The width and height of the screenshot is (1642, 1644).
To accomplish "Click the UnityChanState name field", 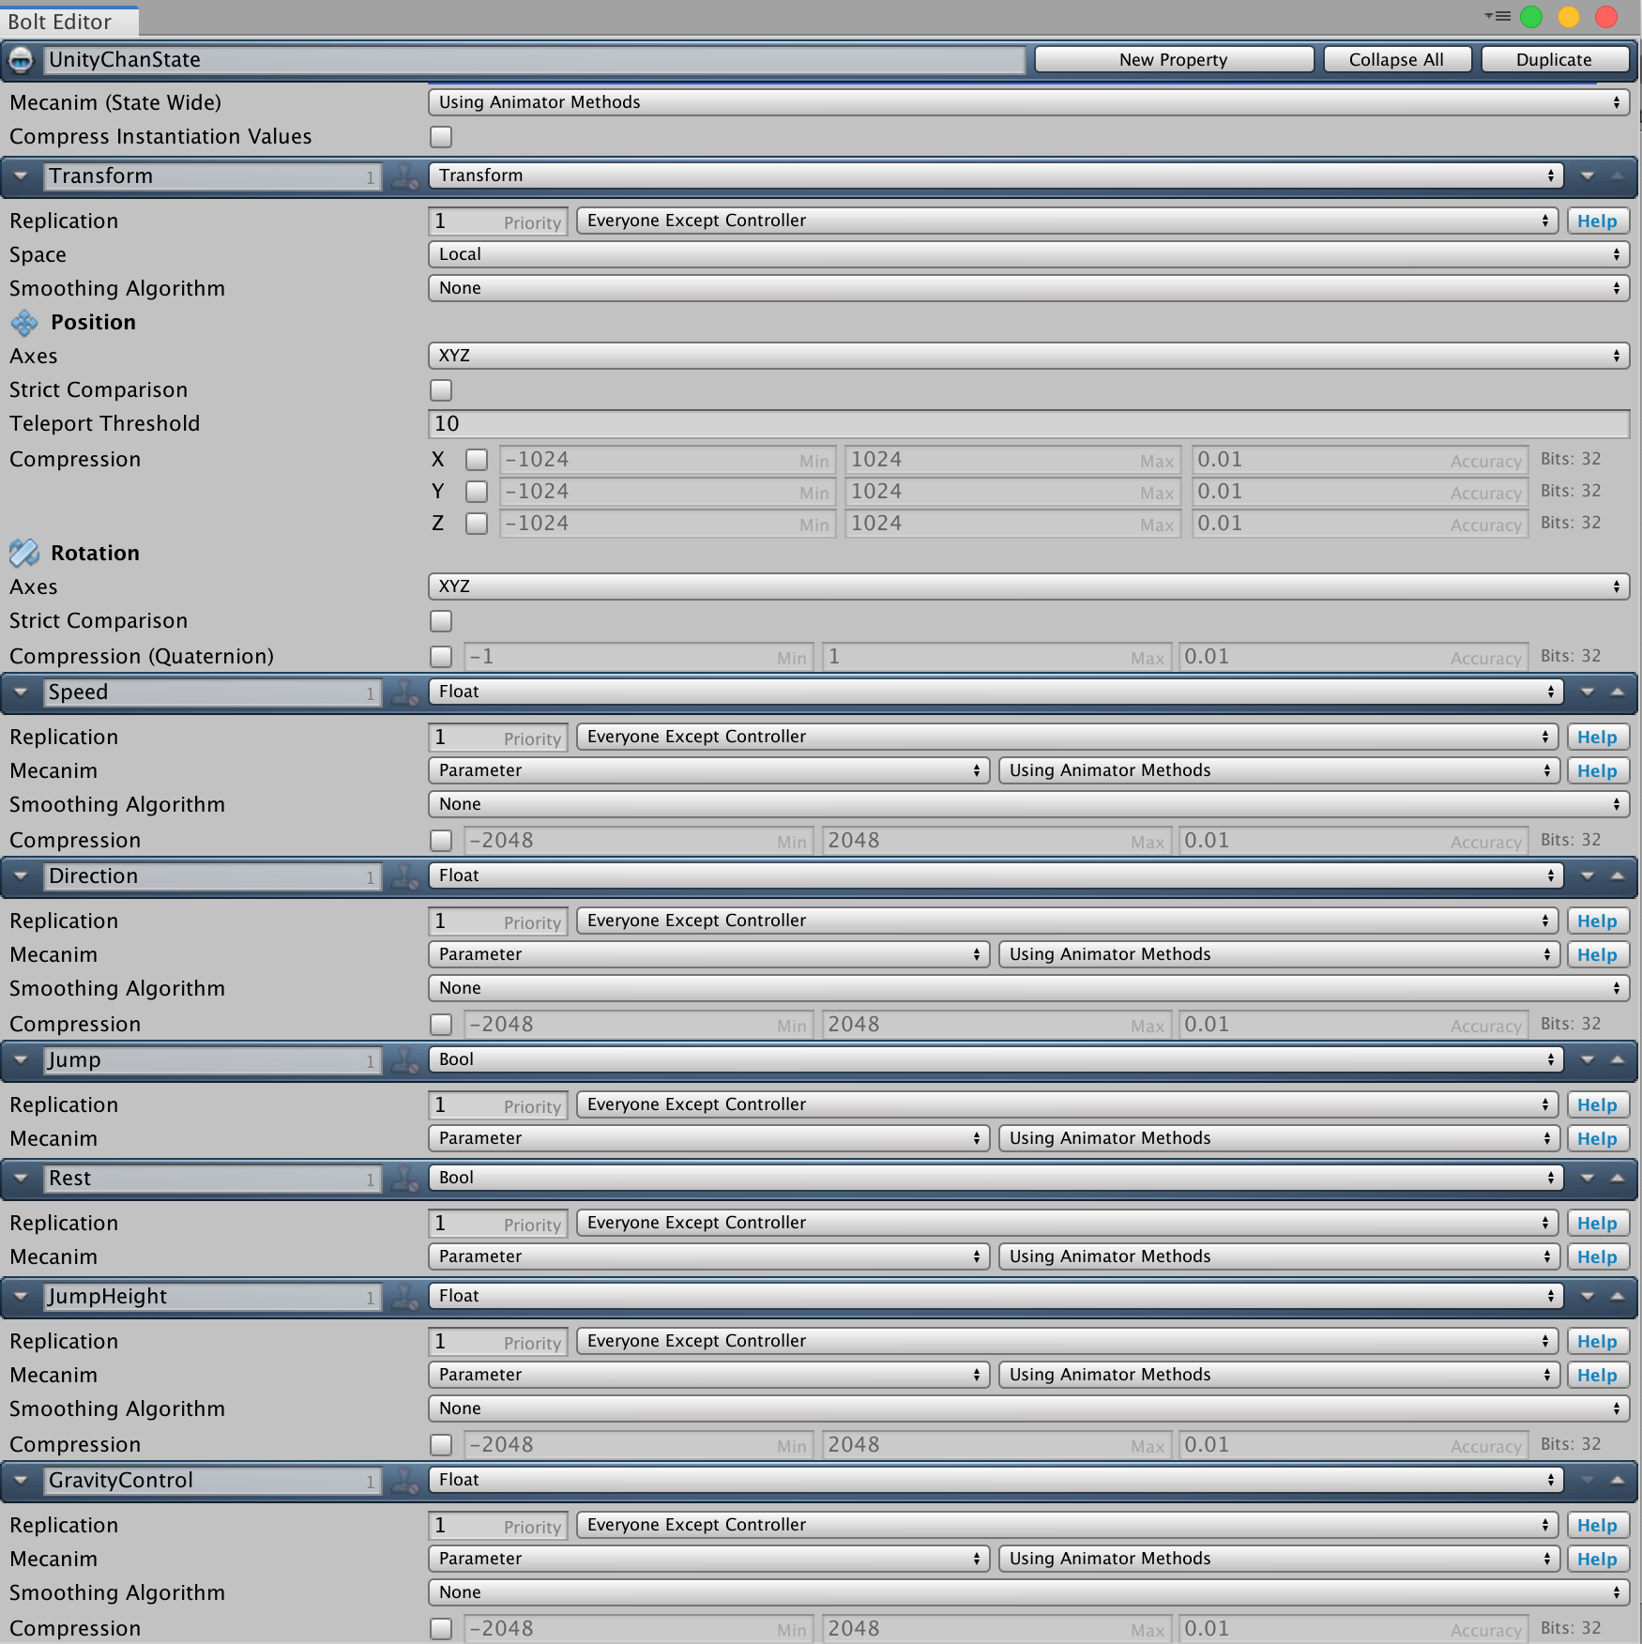I will pyautogui.click(x=535, y=60).
